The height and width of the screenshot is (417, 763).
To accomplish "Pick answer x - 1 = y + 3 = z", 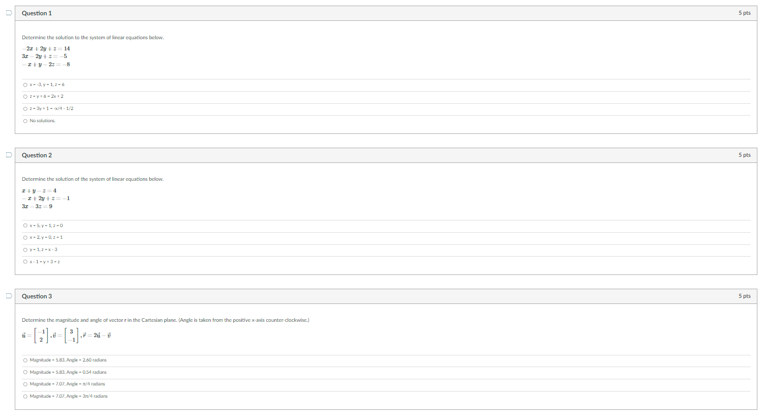I will tap(25, 262).
